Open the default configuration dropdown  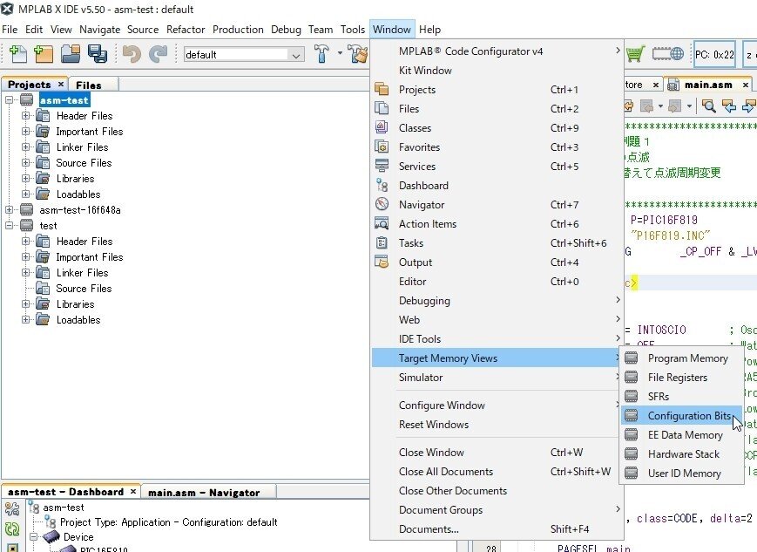pos(244,55)
